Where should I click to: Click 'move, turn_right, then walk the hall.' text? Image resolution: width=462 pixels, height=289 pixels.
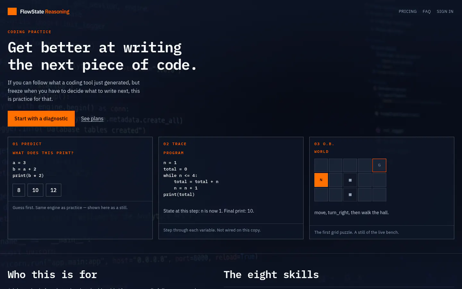point(351,213)
